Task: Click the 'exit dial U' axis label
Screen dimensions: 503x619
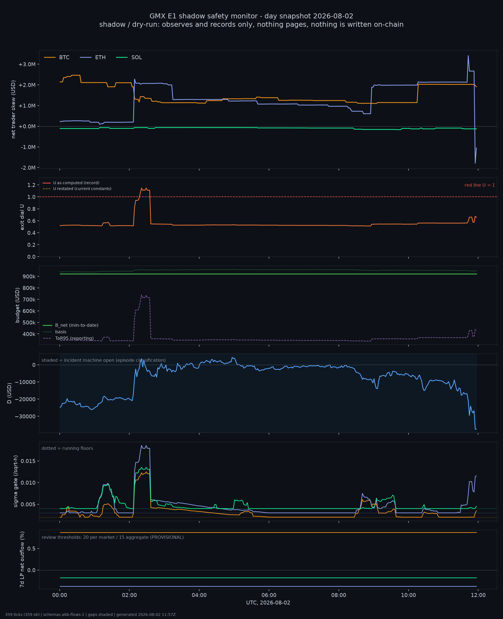Action: [x=22, y=217]
